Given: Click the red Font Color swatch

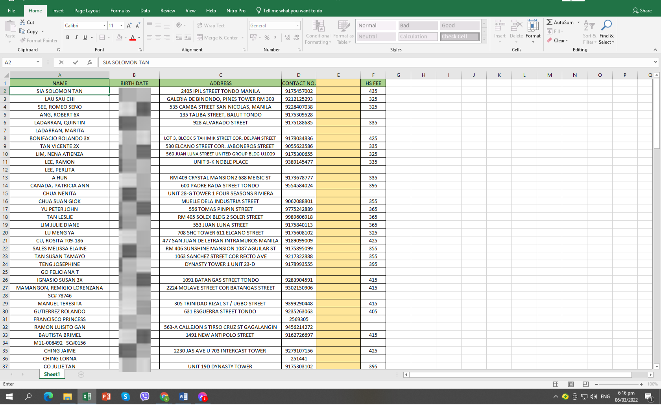Looking at the screenshot, I should 133,38.
